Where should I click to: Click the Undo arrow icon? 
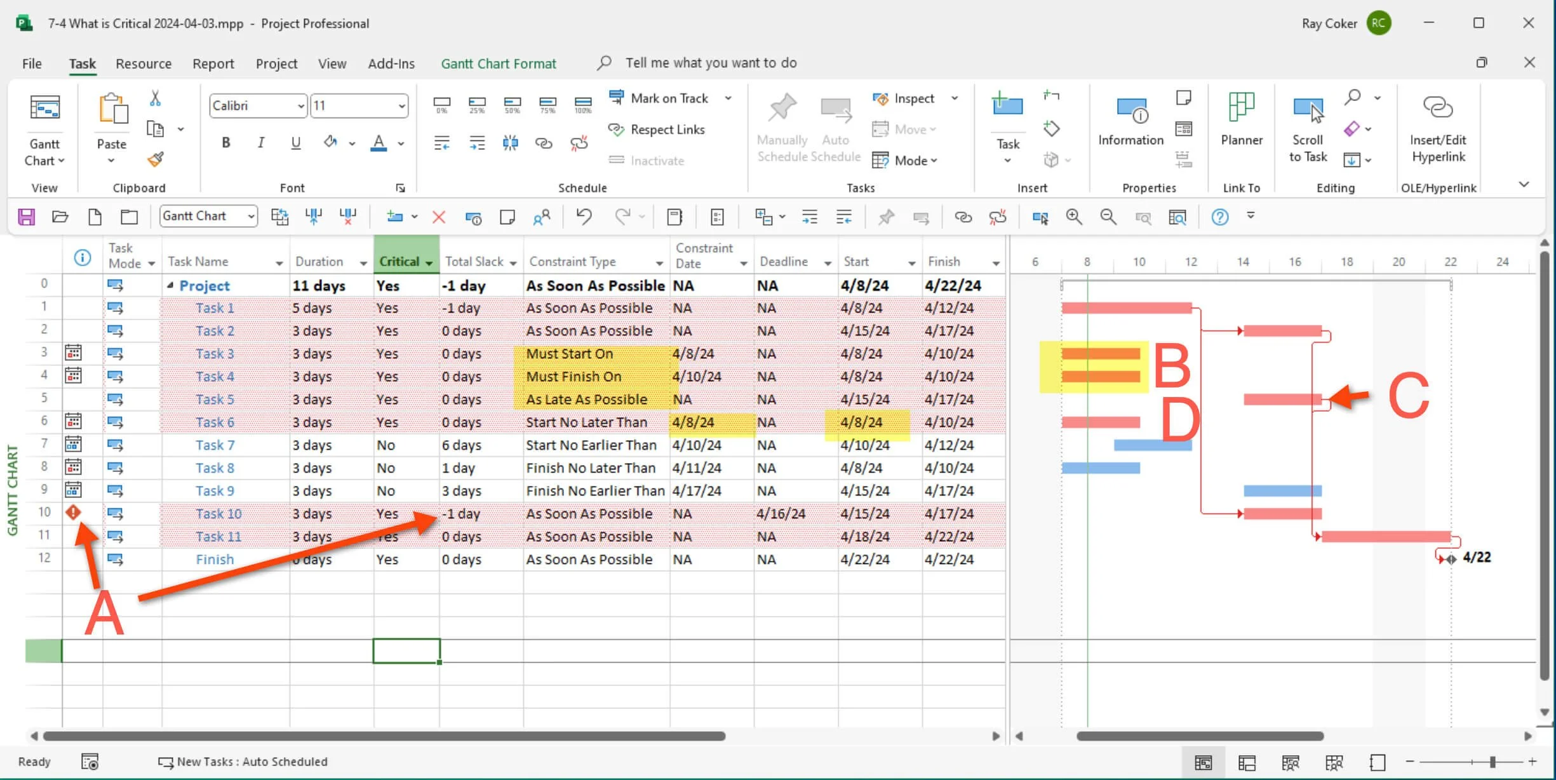pos(584,217)
